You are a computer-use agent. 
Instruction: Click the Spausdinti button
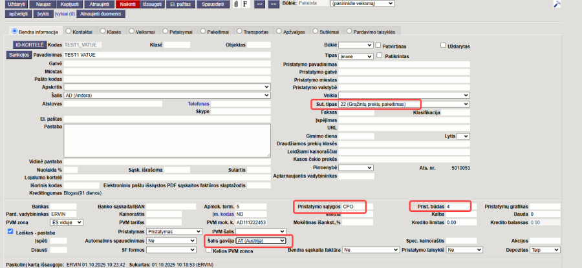(x=213, y=5)
